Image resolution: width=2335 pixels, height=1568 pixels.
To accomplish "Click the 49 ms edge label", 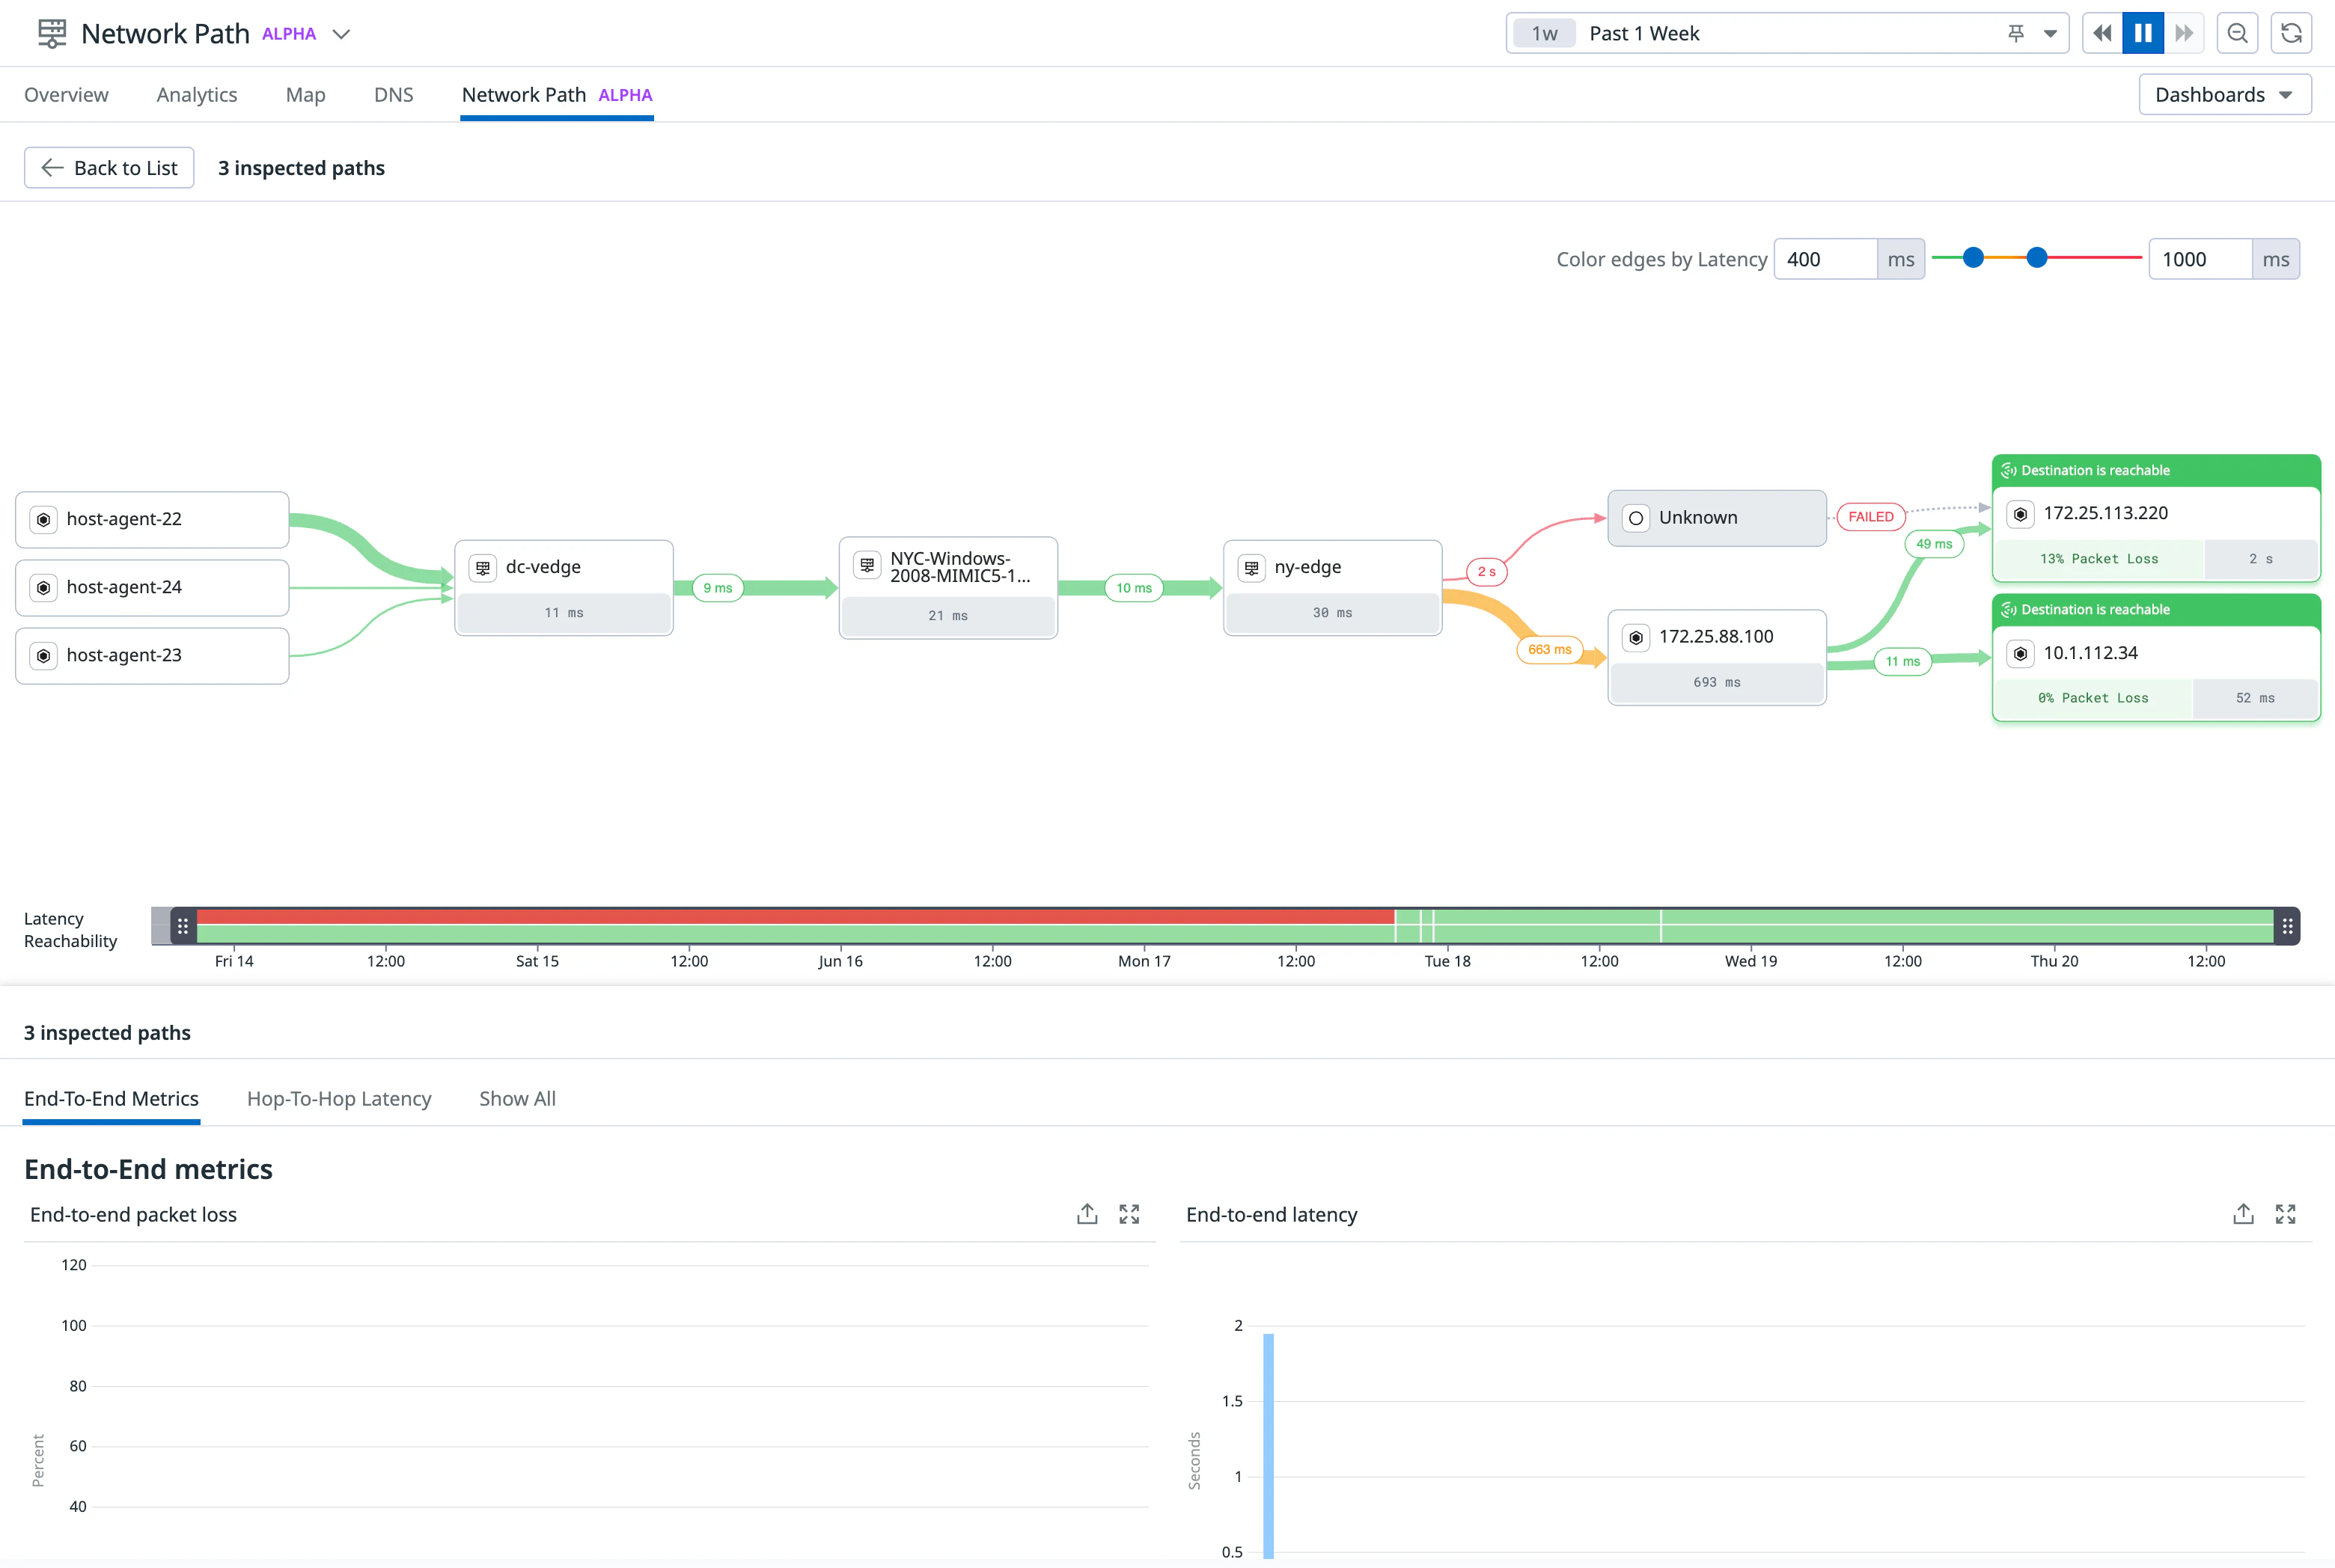I will click(1934, 544).
